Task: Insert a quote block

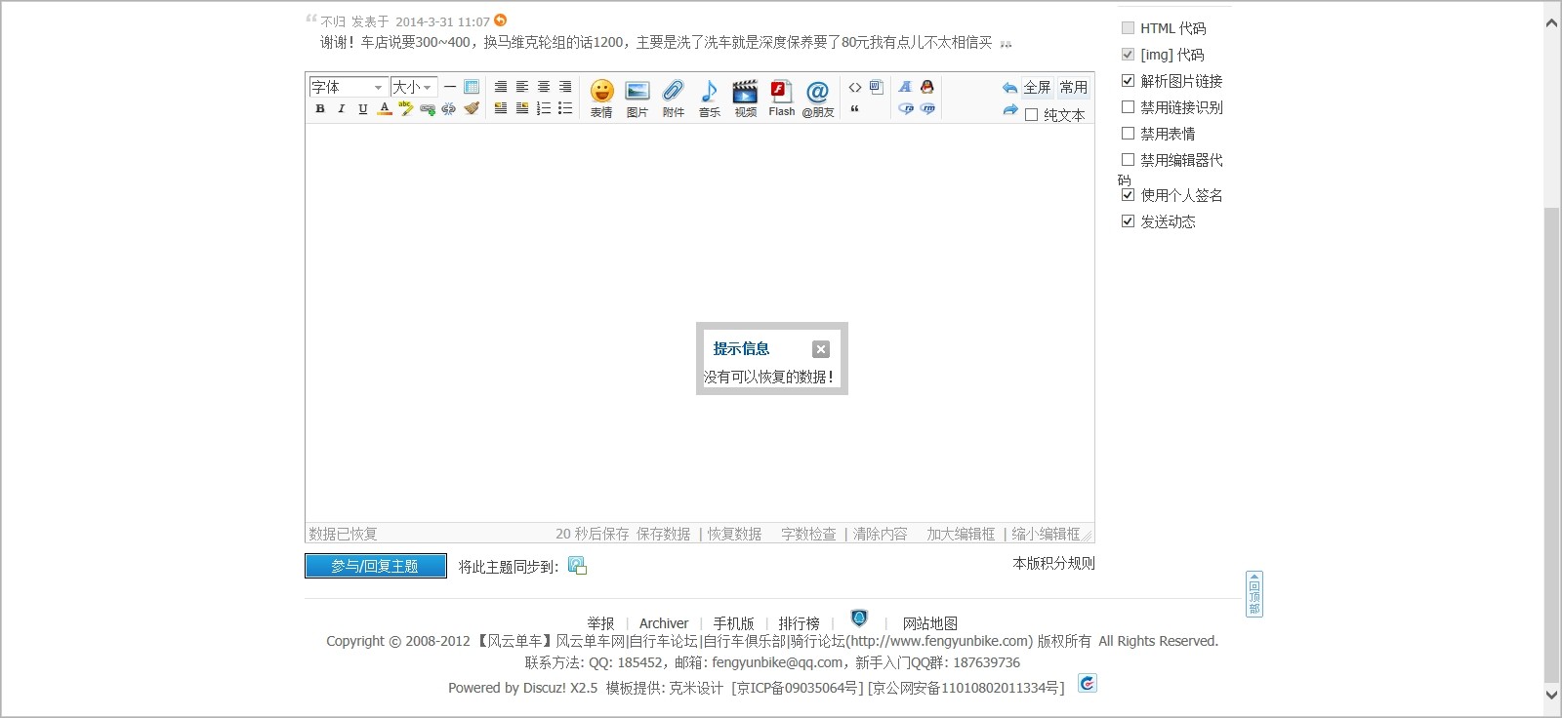Action: [x=855, y=108]
